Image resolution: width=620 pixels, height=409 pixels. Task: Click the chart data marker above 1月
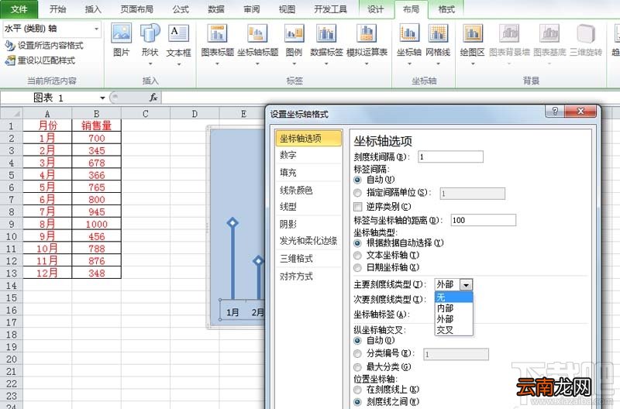pyautogui.click(x=232, y=222)
